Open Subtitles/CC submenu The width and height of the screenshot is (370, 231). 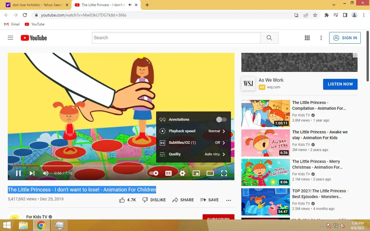(193, 143)
